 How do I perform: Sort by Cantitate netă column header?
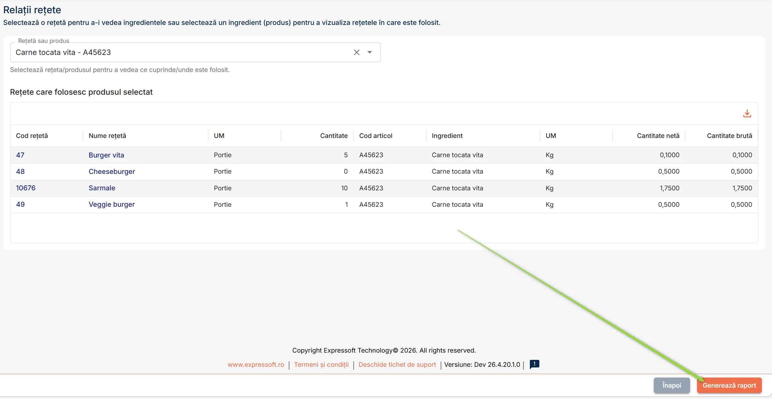pyautogui.click(x=658, y=136)
